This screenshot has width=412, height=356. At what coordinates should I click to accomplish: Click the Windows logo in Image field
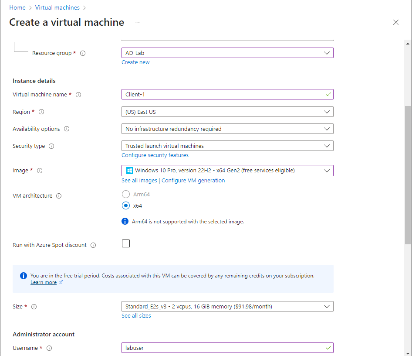pos(129,171)
